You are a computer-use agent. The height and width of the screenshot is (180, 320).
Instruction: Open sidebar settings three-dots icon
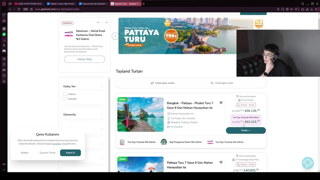click(4, 169)
